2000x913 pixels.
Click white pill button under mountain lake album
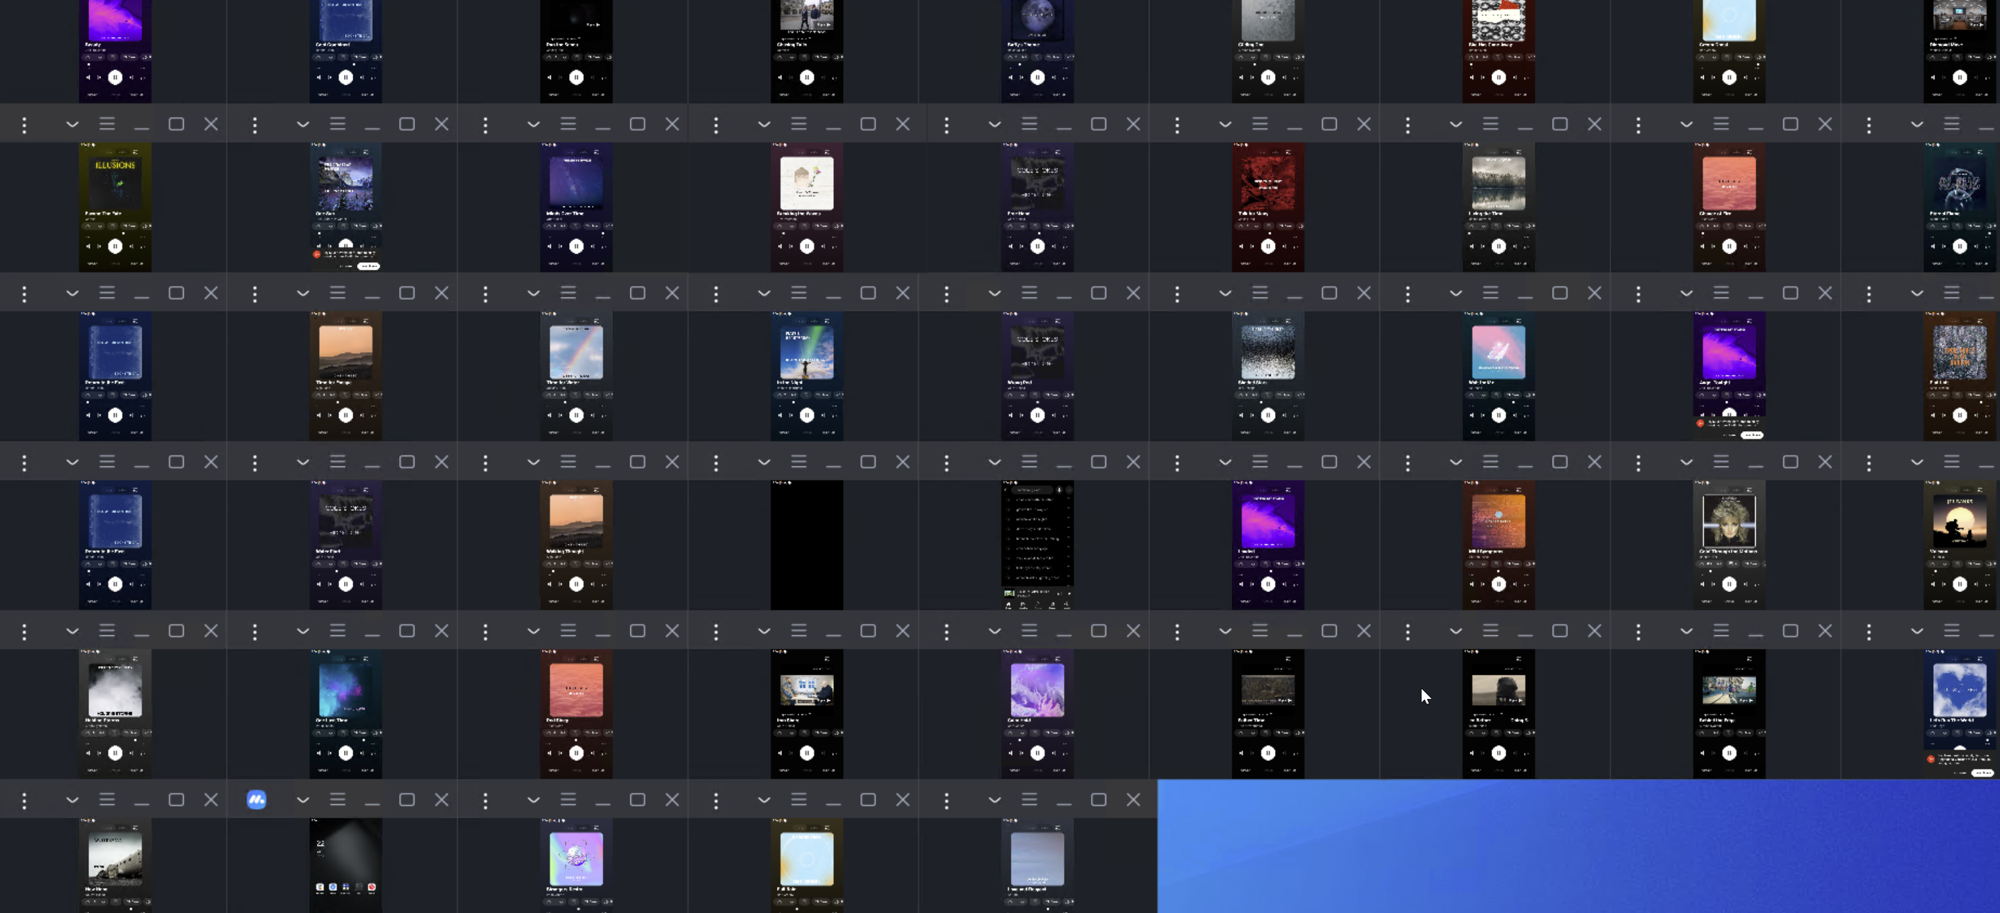[368, 266]
